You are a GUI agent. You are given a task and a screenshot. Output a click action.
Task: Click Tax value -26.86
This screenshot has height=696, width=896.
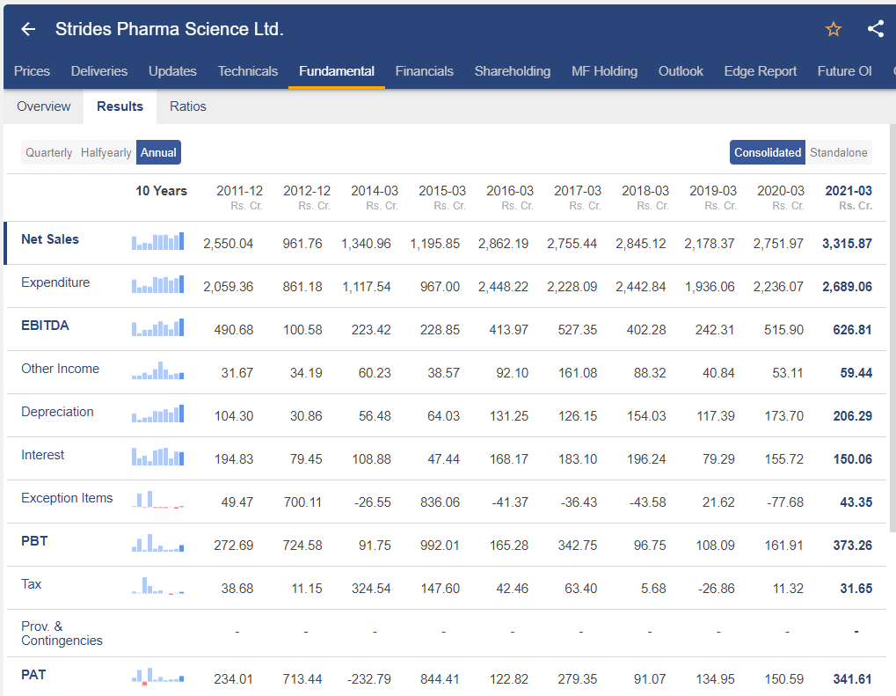coord(716,589)
